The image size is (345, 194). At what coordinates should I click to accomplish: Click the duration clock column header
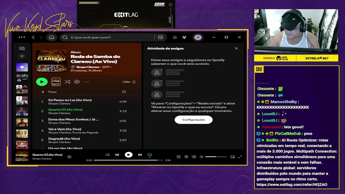[x=124, y=92]
